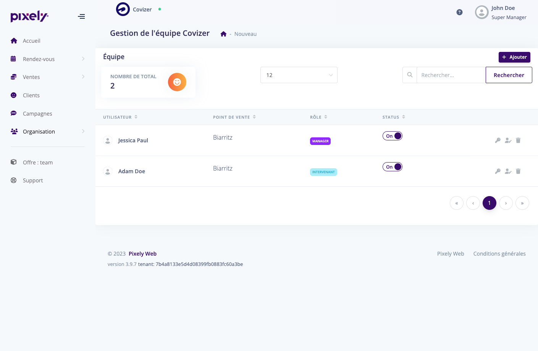Image resolution: width=538 pixels, height=351 pixels.
Task: Click Biarritz in Jessica Paul's row
Action: coord(223,137)
